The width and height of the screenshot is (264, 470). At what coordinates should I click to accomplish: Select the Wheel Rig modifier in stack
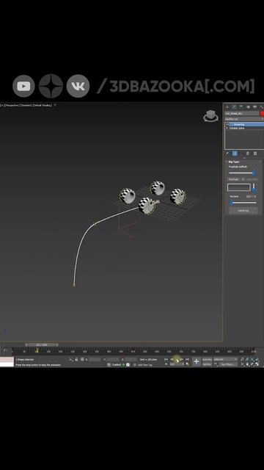click(x=239, y=124)
